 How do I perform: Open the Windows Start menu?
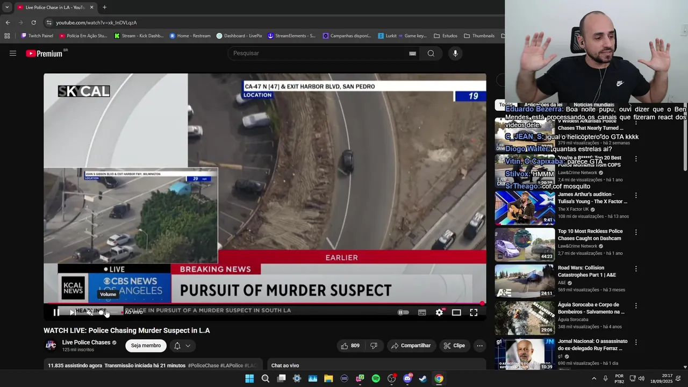point(249,378)
